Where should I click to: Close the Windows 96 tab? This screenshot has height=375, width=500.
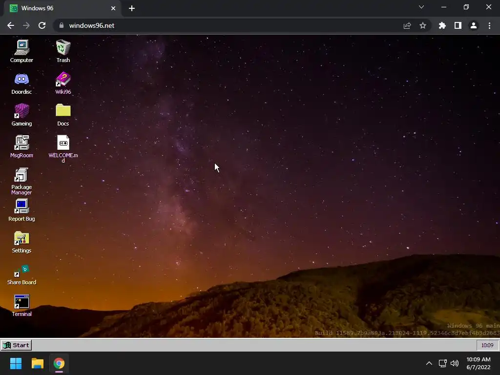(113, 8)
